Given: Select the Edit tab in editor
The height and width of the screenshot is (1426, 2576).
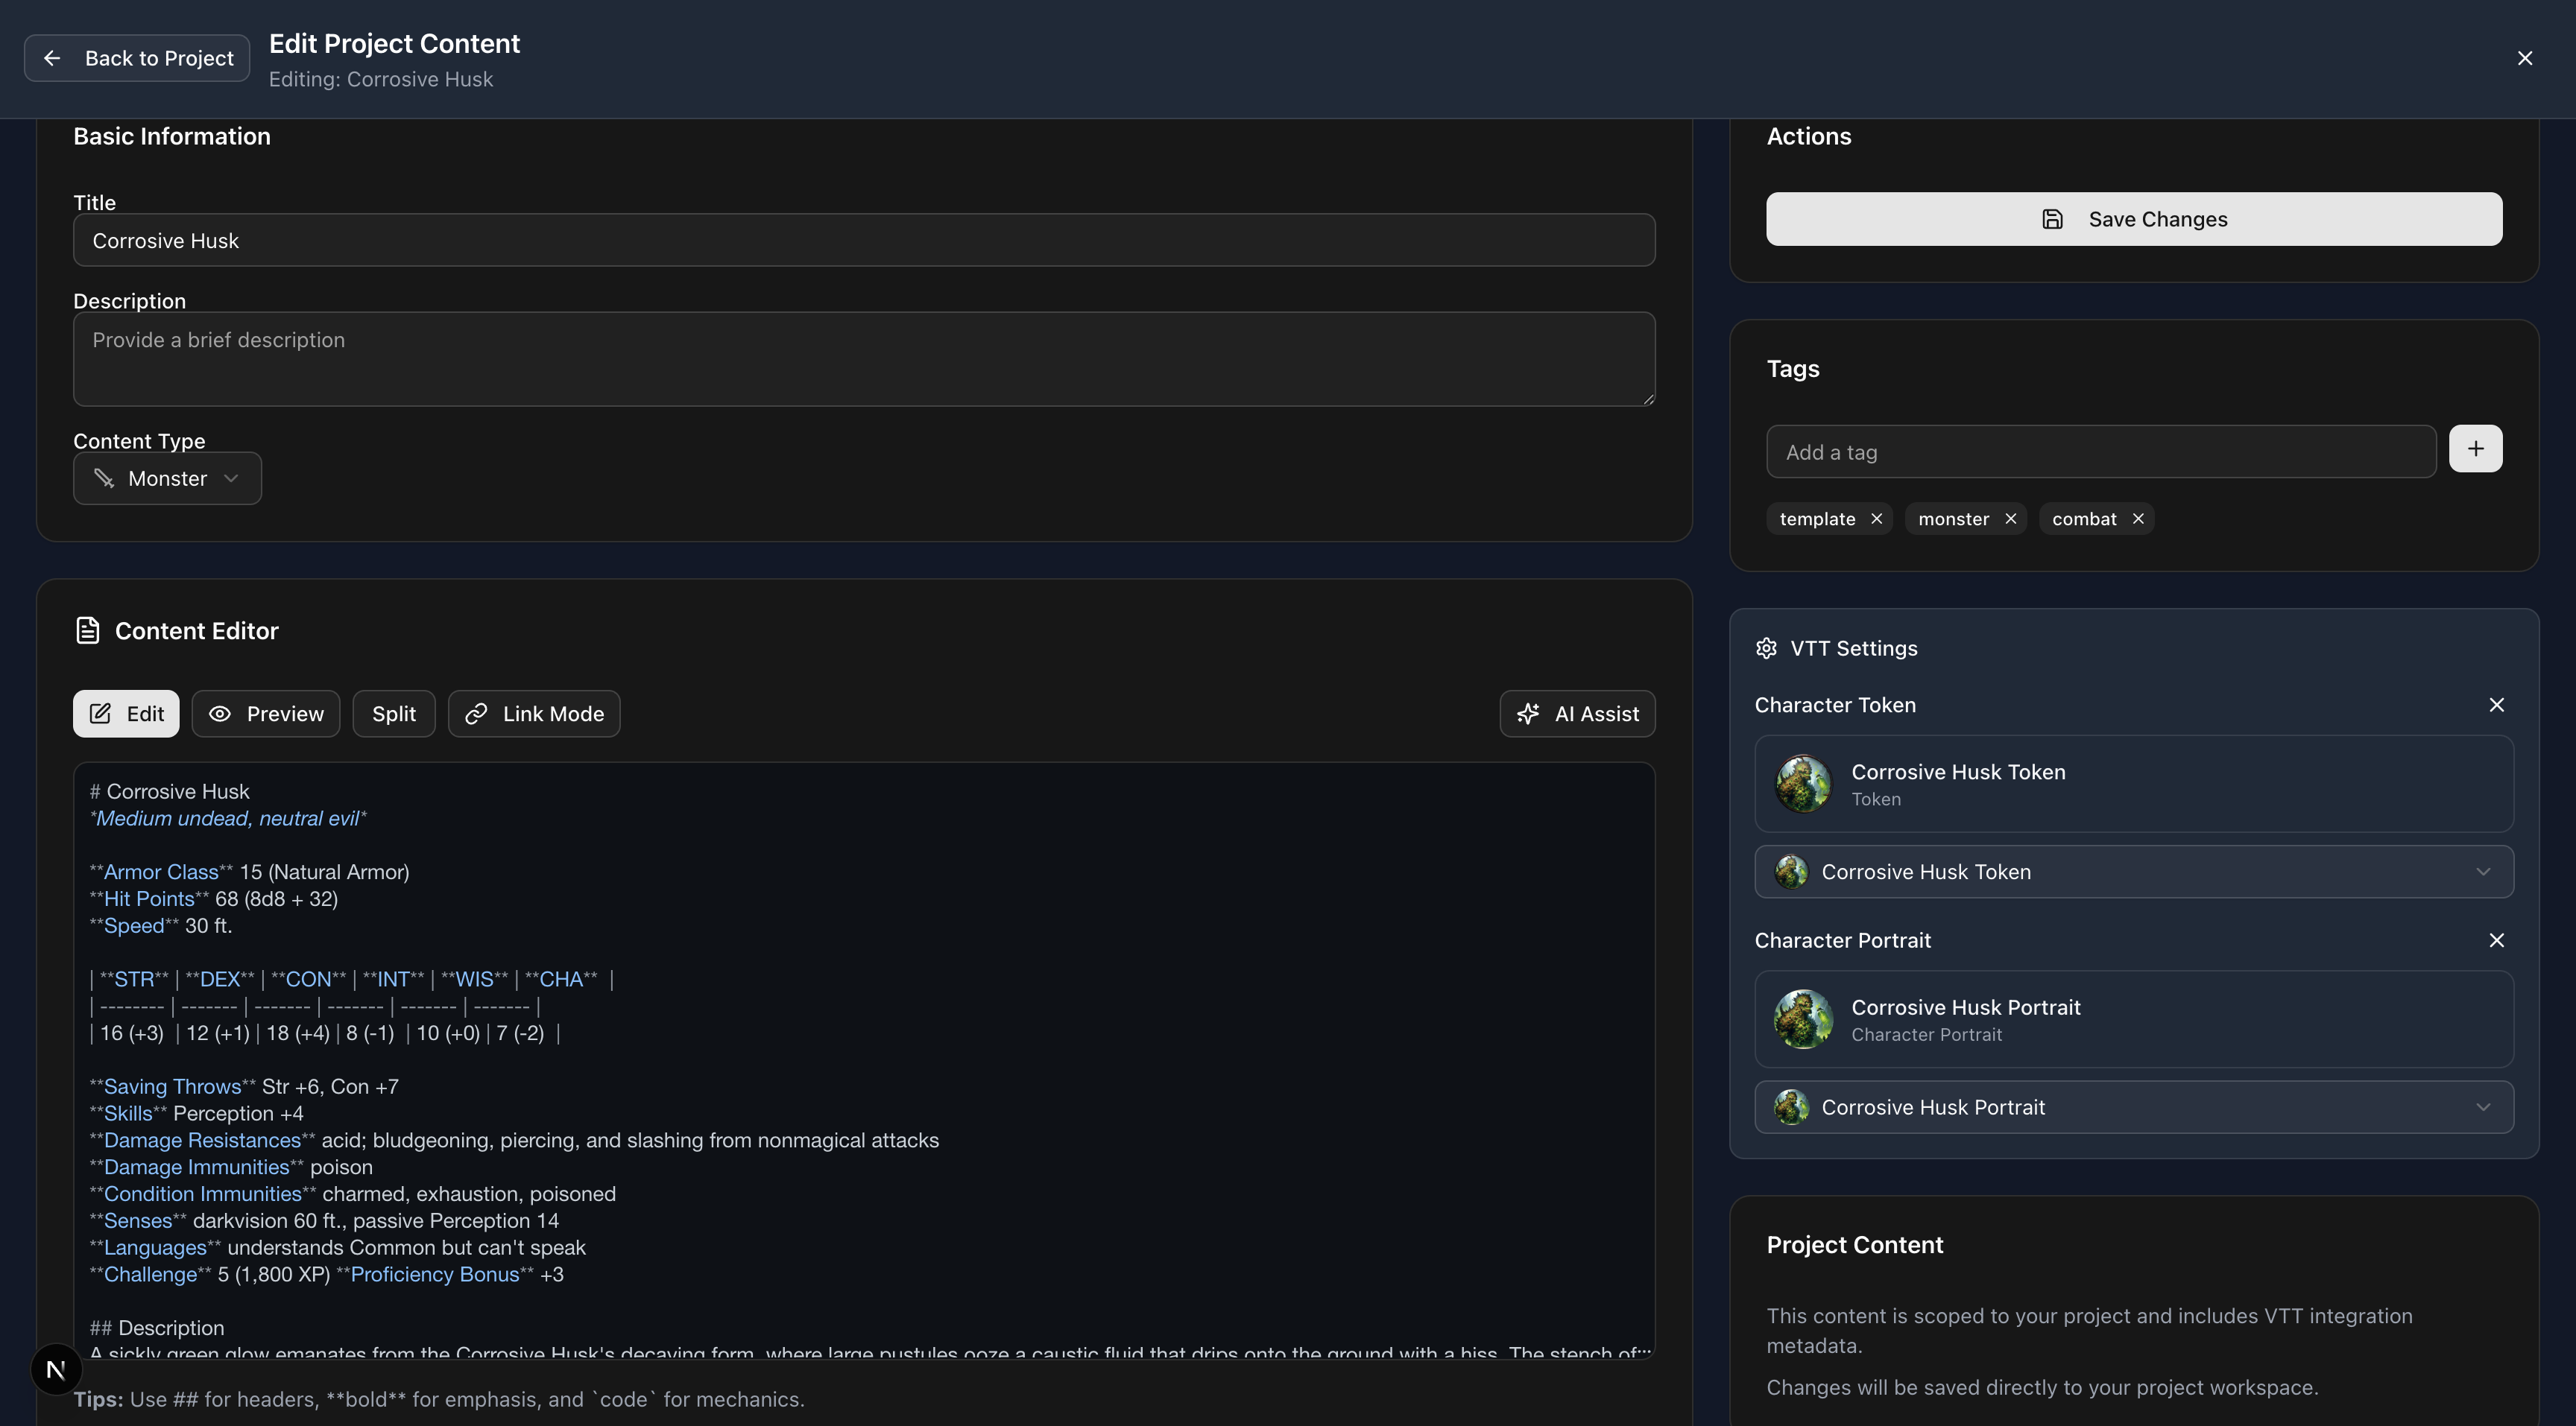Looking at the screenshot, I should [126, 714].
